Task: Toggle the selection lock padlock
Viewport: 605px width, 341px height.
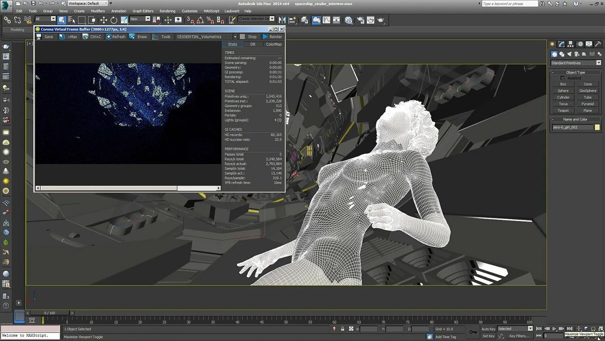Action: [342, 329]
